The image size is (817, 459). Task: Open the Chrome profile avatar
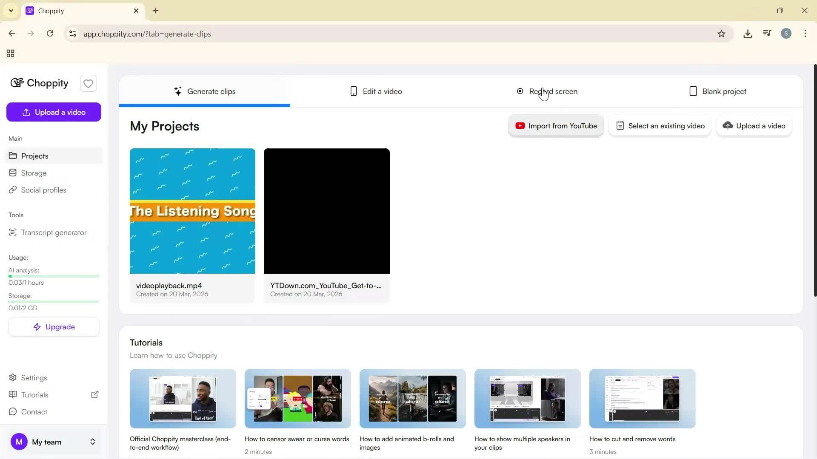(786, 34)
